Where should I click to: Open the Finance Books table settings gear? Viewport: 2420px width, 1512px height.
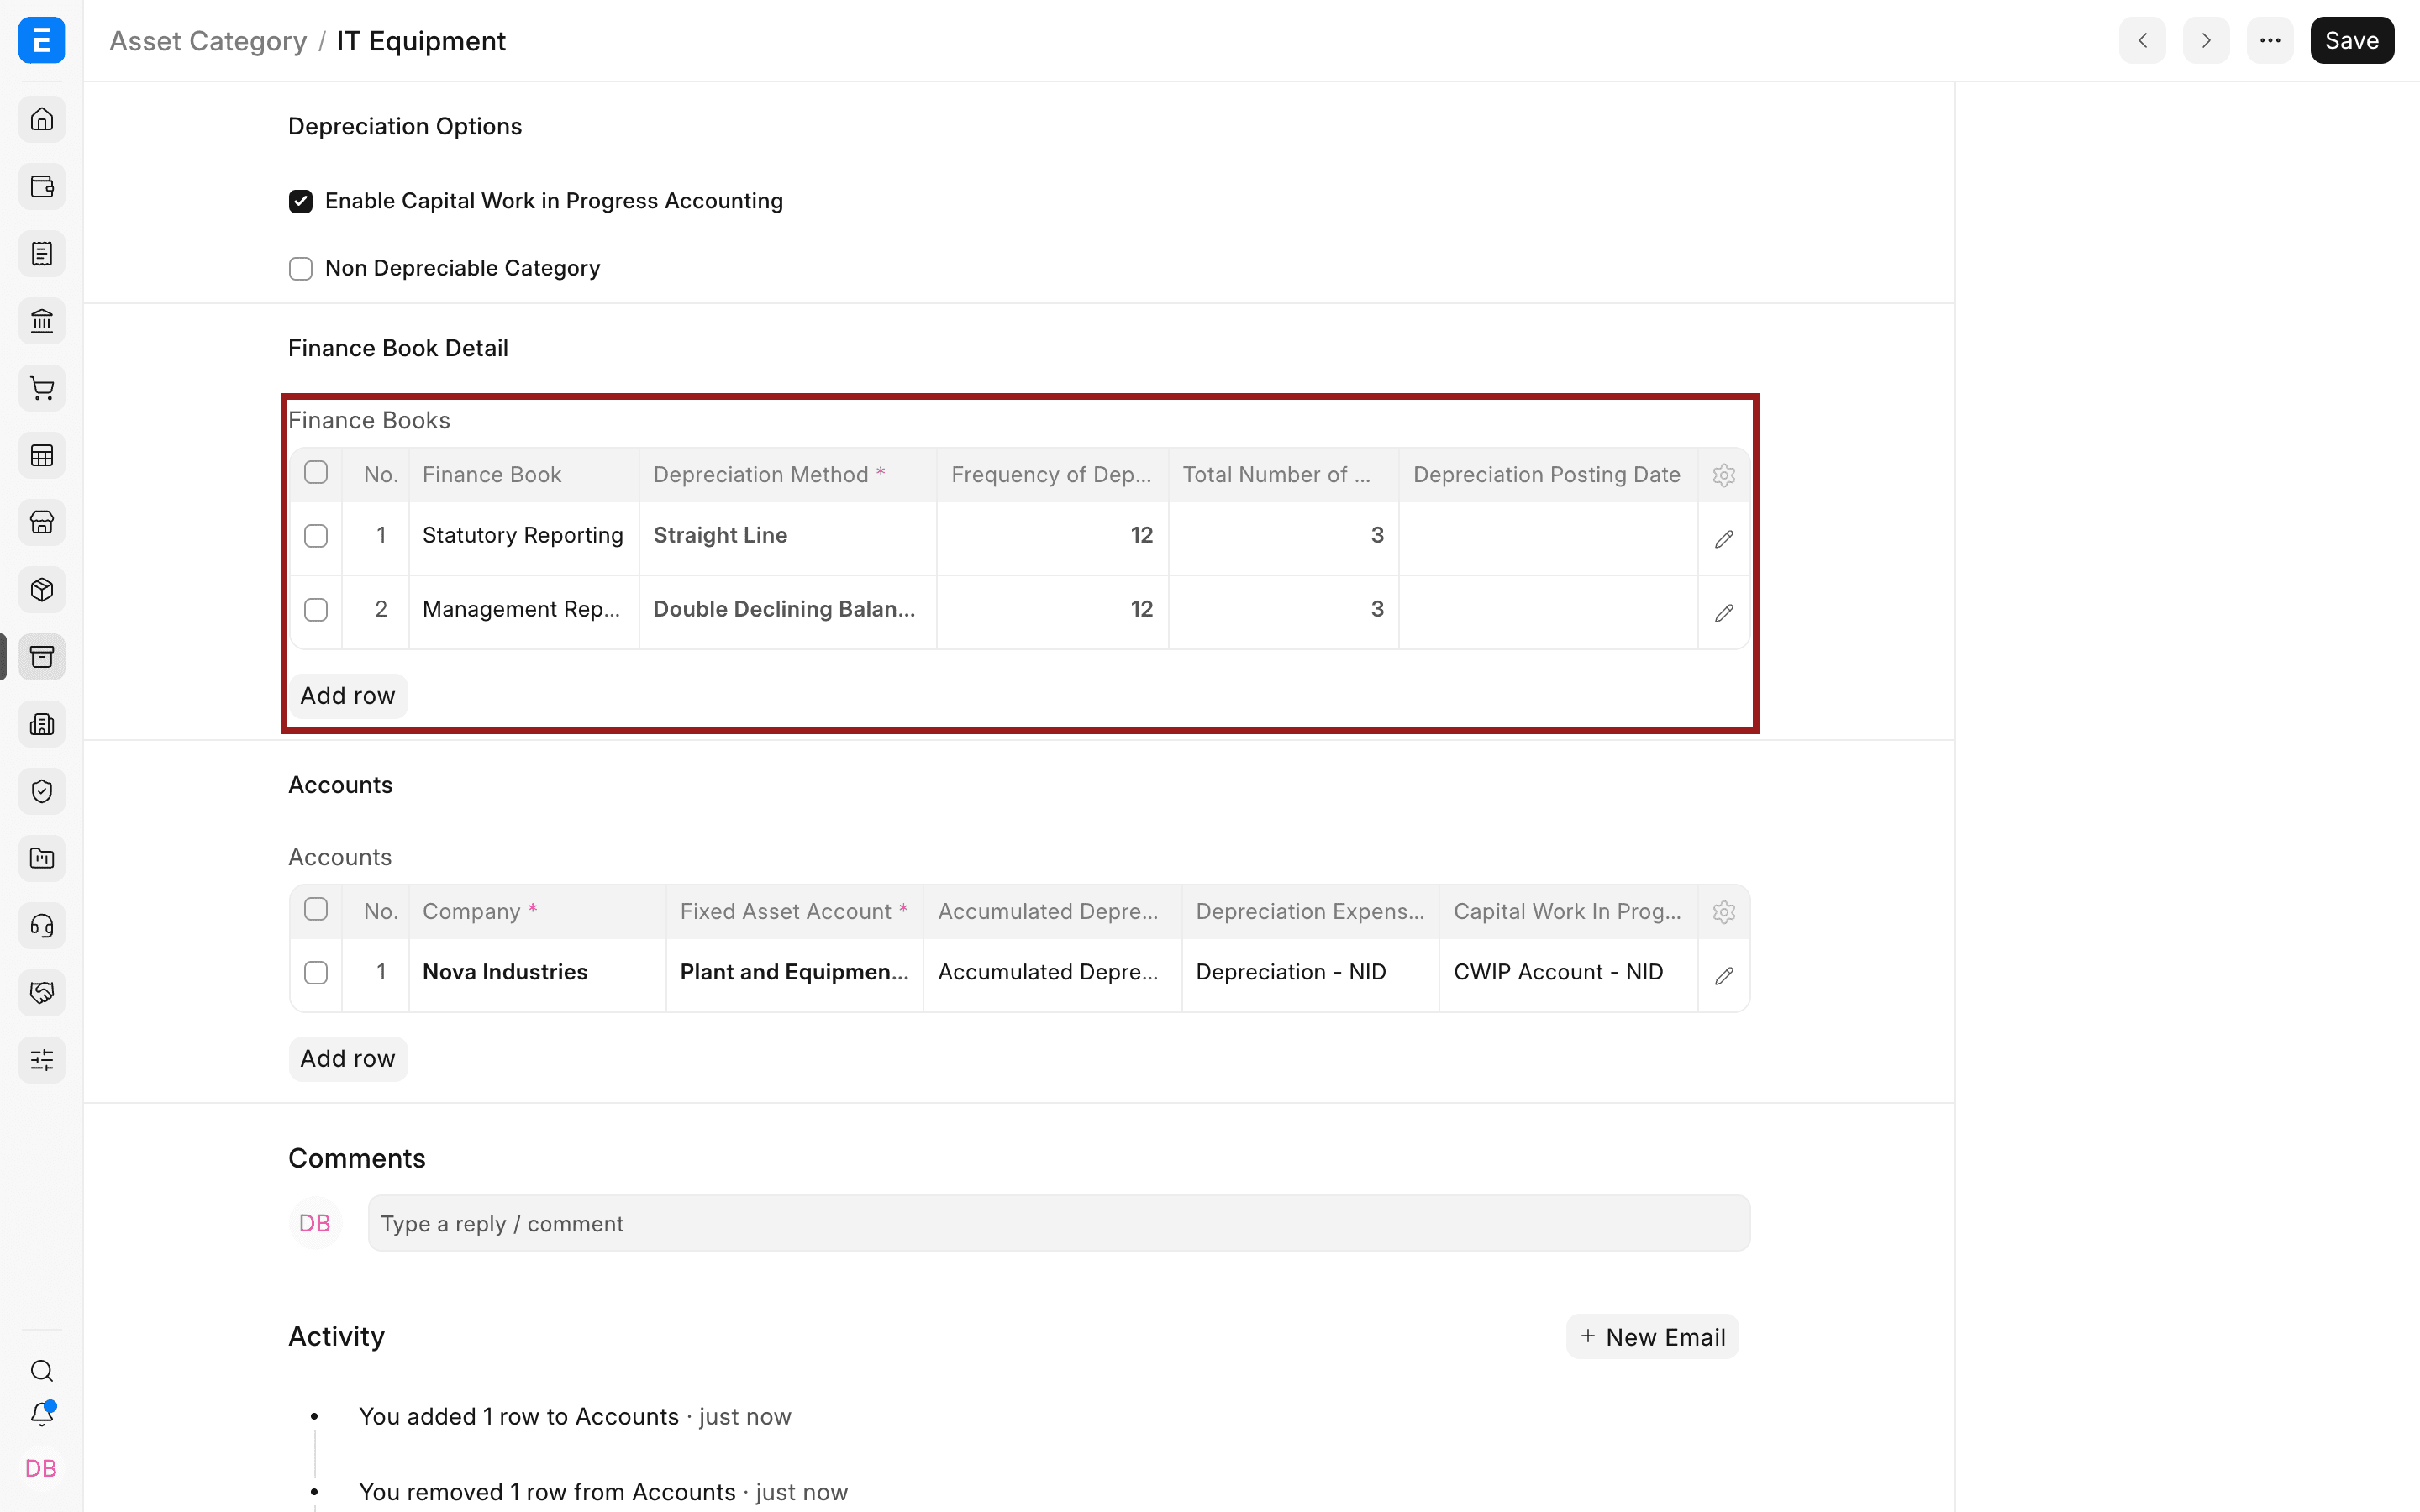(x=1724, y=475)
